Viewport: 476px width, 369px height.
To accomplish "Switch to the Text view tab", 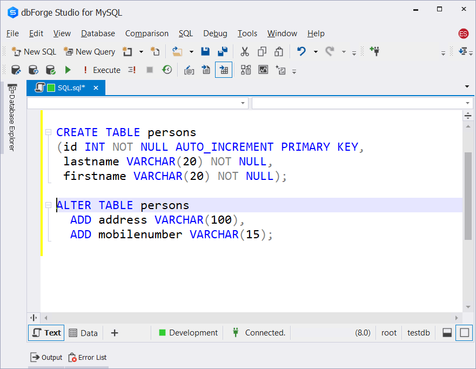I will pyautogui.click(x=46, y=333).
